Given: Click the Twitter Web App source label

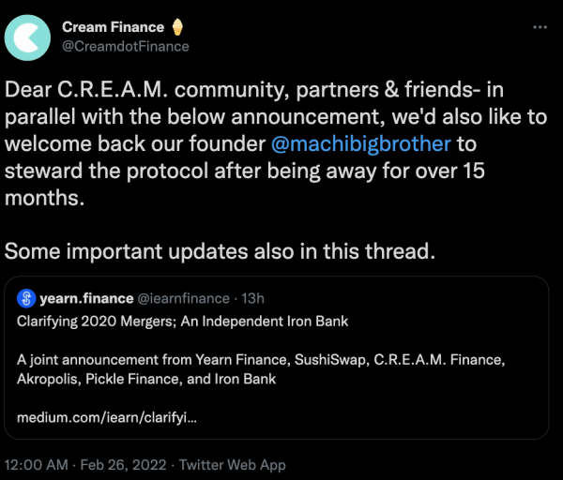Looking at the screenshot, I should coord(233,465).
